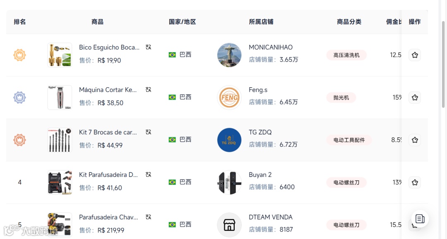Click the Buyan 2 store avatar
Image resolution: width=447 pixels, height=239 pixels.
[x=229, y=182]
